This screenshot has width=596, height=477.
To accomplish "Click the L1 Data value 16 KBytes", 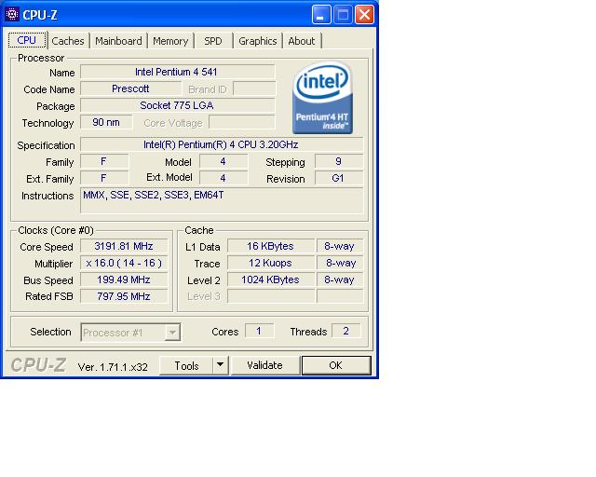I will pos(271,246).
